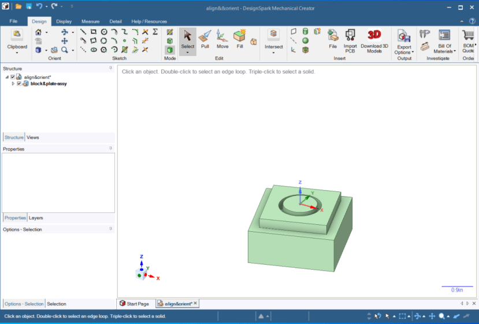
Task: Select the Pan tool in Orient group
Action: (65, 41)
